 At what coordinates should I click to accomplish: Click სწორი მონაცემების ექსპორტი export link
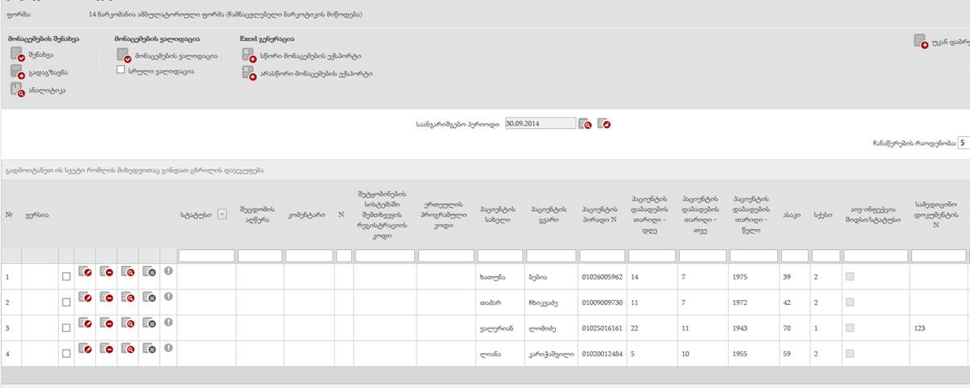[x=311, y=56]
